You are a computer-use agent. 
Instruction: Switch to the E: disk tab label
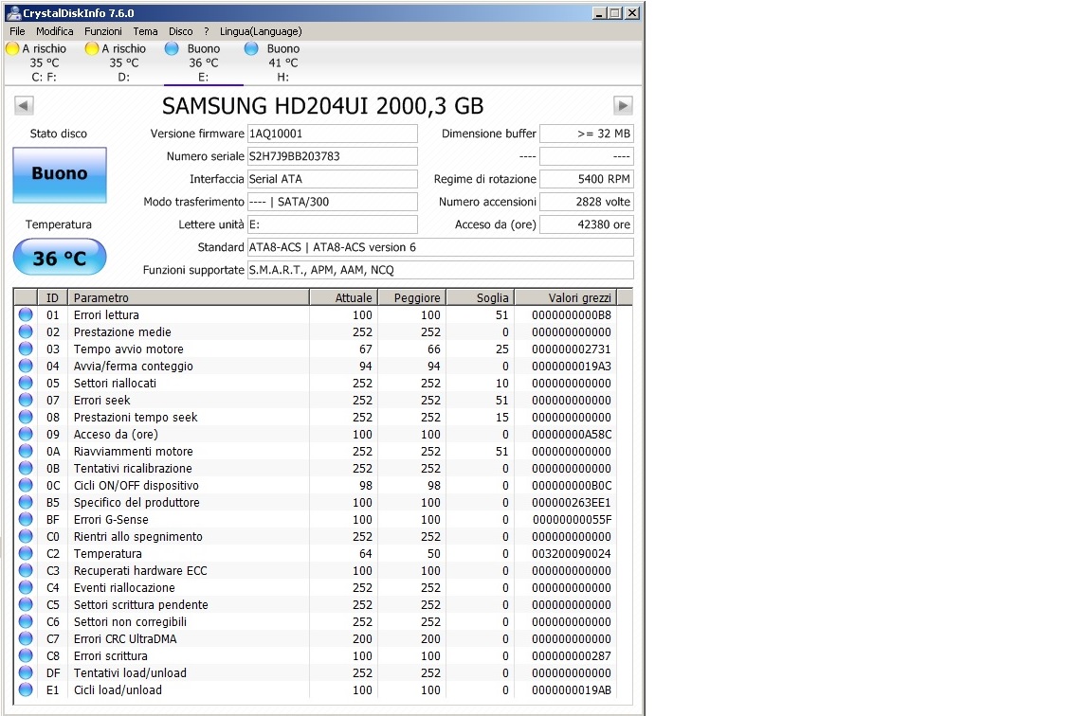coord(204,78)
